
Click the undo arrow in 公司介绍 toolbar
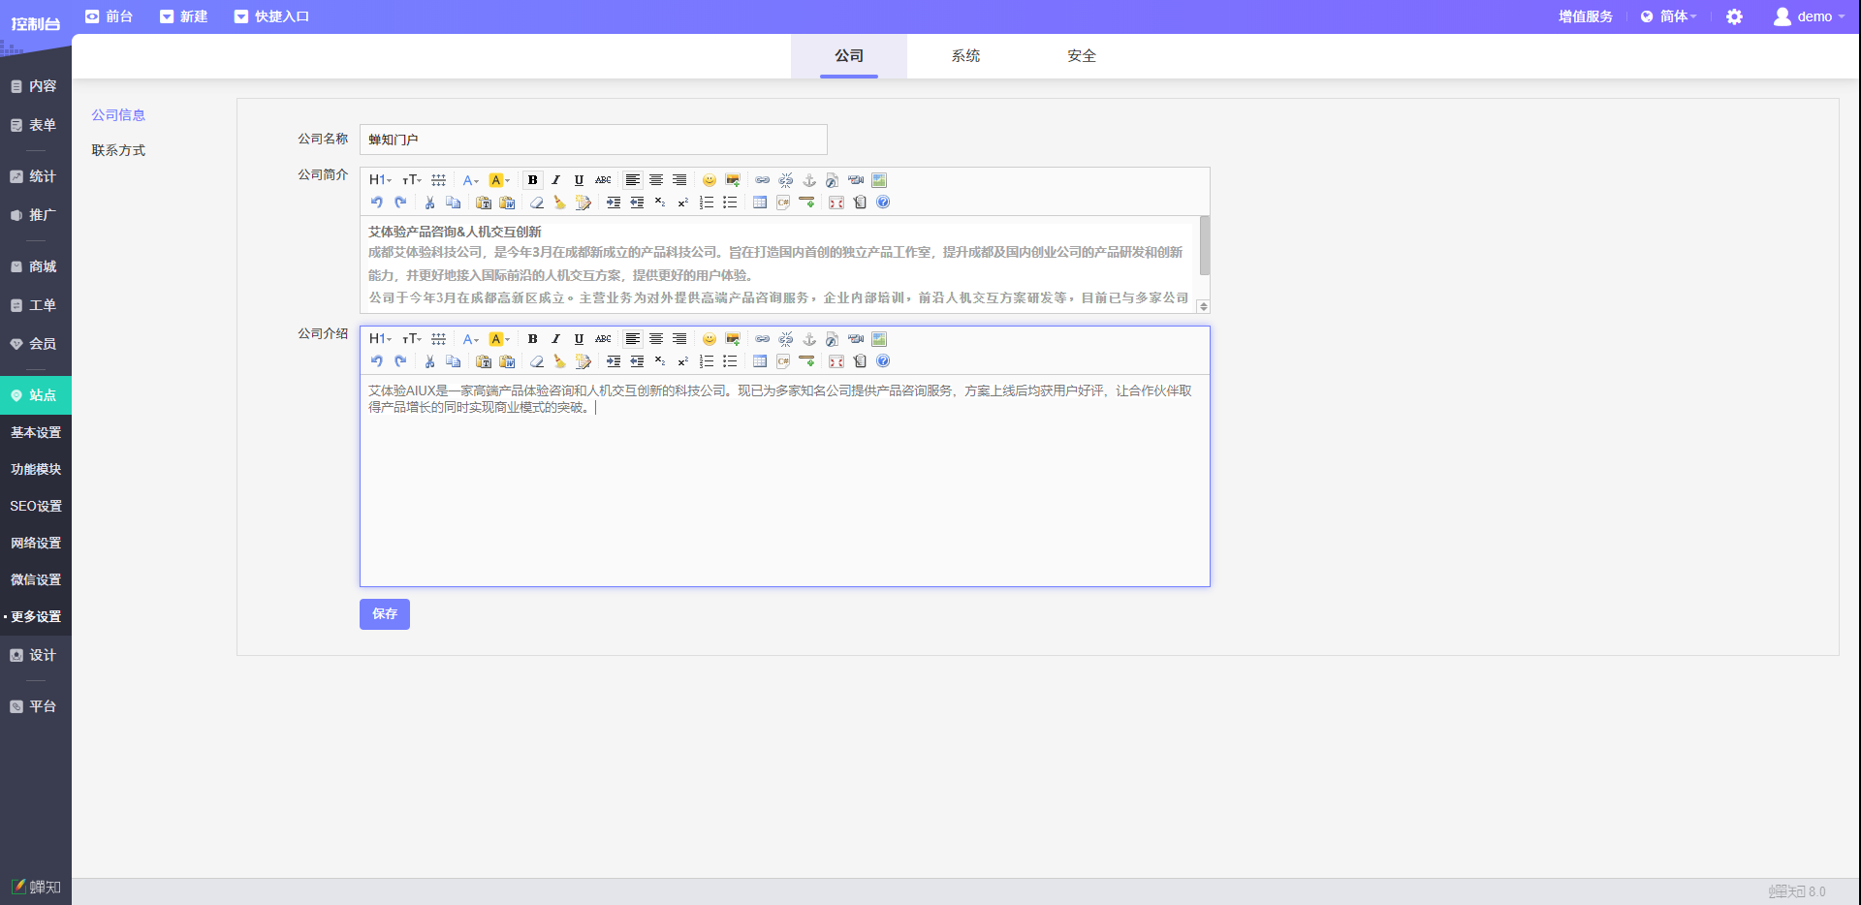click(377, 361)
